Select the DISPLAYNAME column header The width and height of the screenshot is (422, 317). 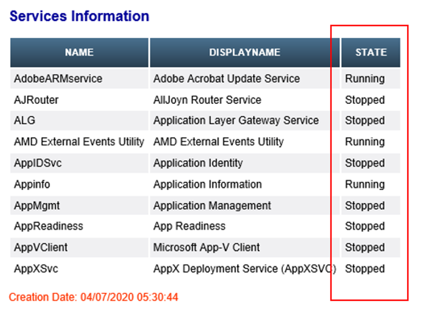coord(245,53)
